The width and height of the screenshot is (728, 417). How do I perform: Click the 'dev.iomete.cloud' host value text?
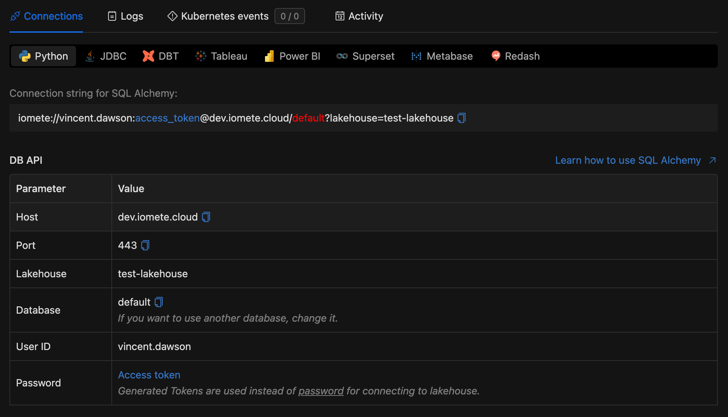[x=158, y=217]
